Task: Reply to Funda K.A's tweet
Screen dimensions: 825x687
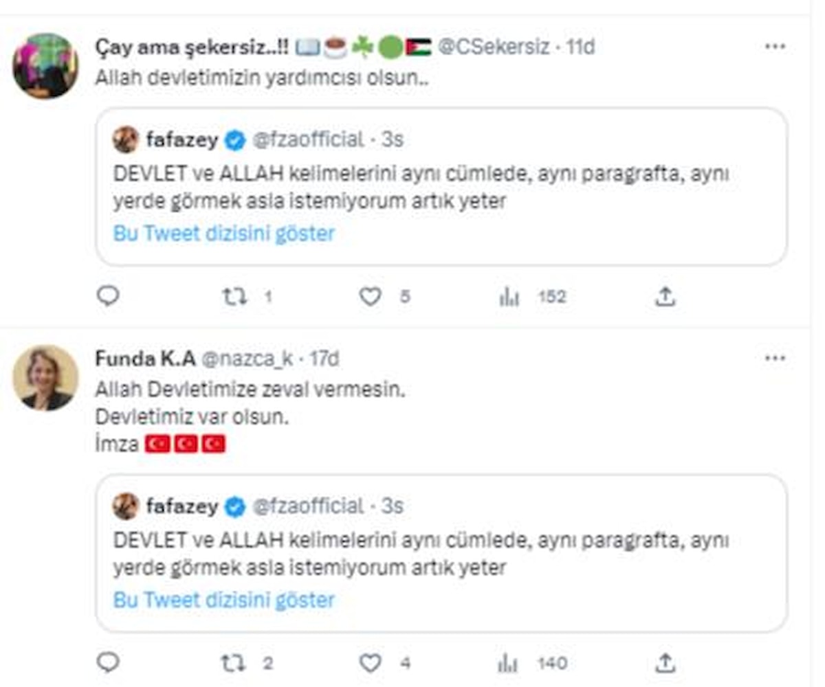Action: point(108,662)
